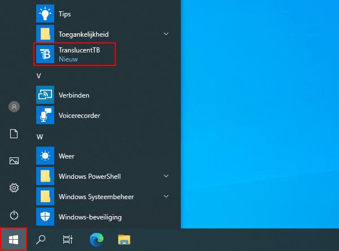Select the Windows Systeembeheer label
This screenshot has width=339, height=251.
pos(96,197)
